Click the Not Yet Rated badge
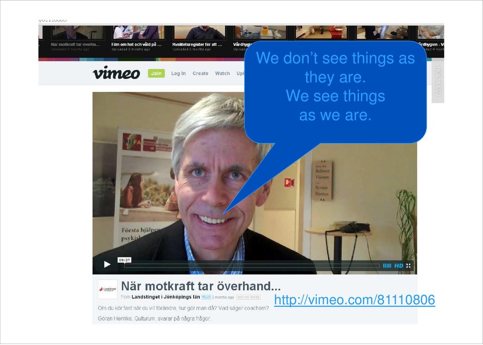The image size is (483, 345). click(x=248, y=297)
